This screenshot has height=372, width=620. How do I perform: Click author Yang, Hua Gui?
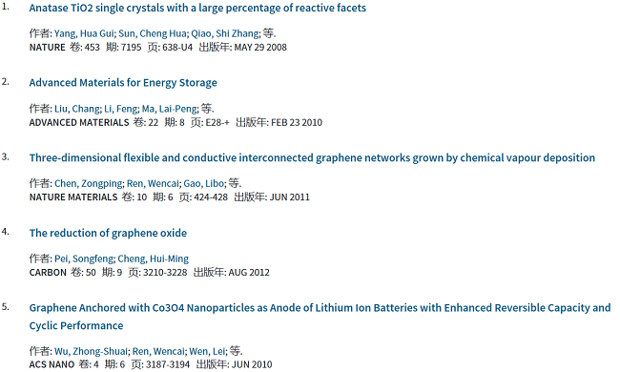click(84, 33)
